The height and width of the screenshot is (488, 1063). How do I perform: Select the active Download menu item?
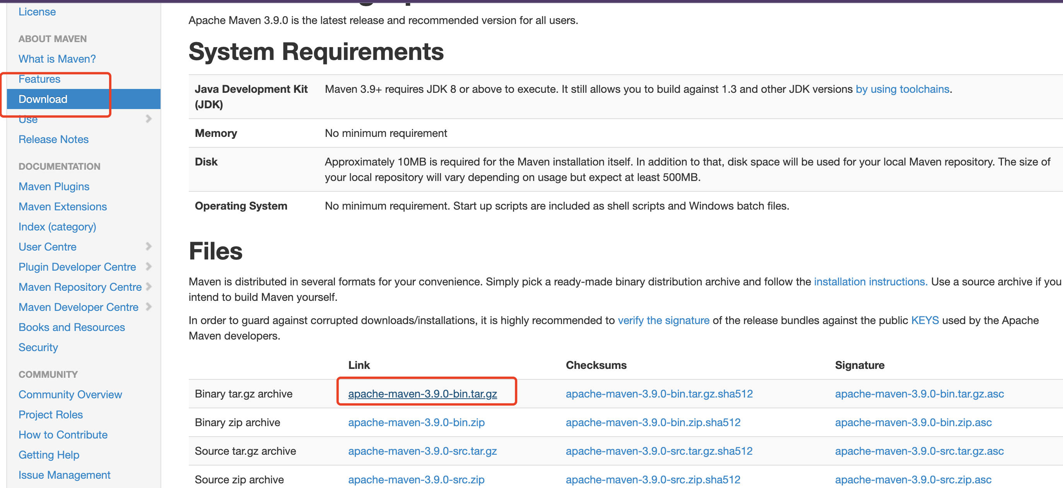(x=83, y=99)
